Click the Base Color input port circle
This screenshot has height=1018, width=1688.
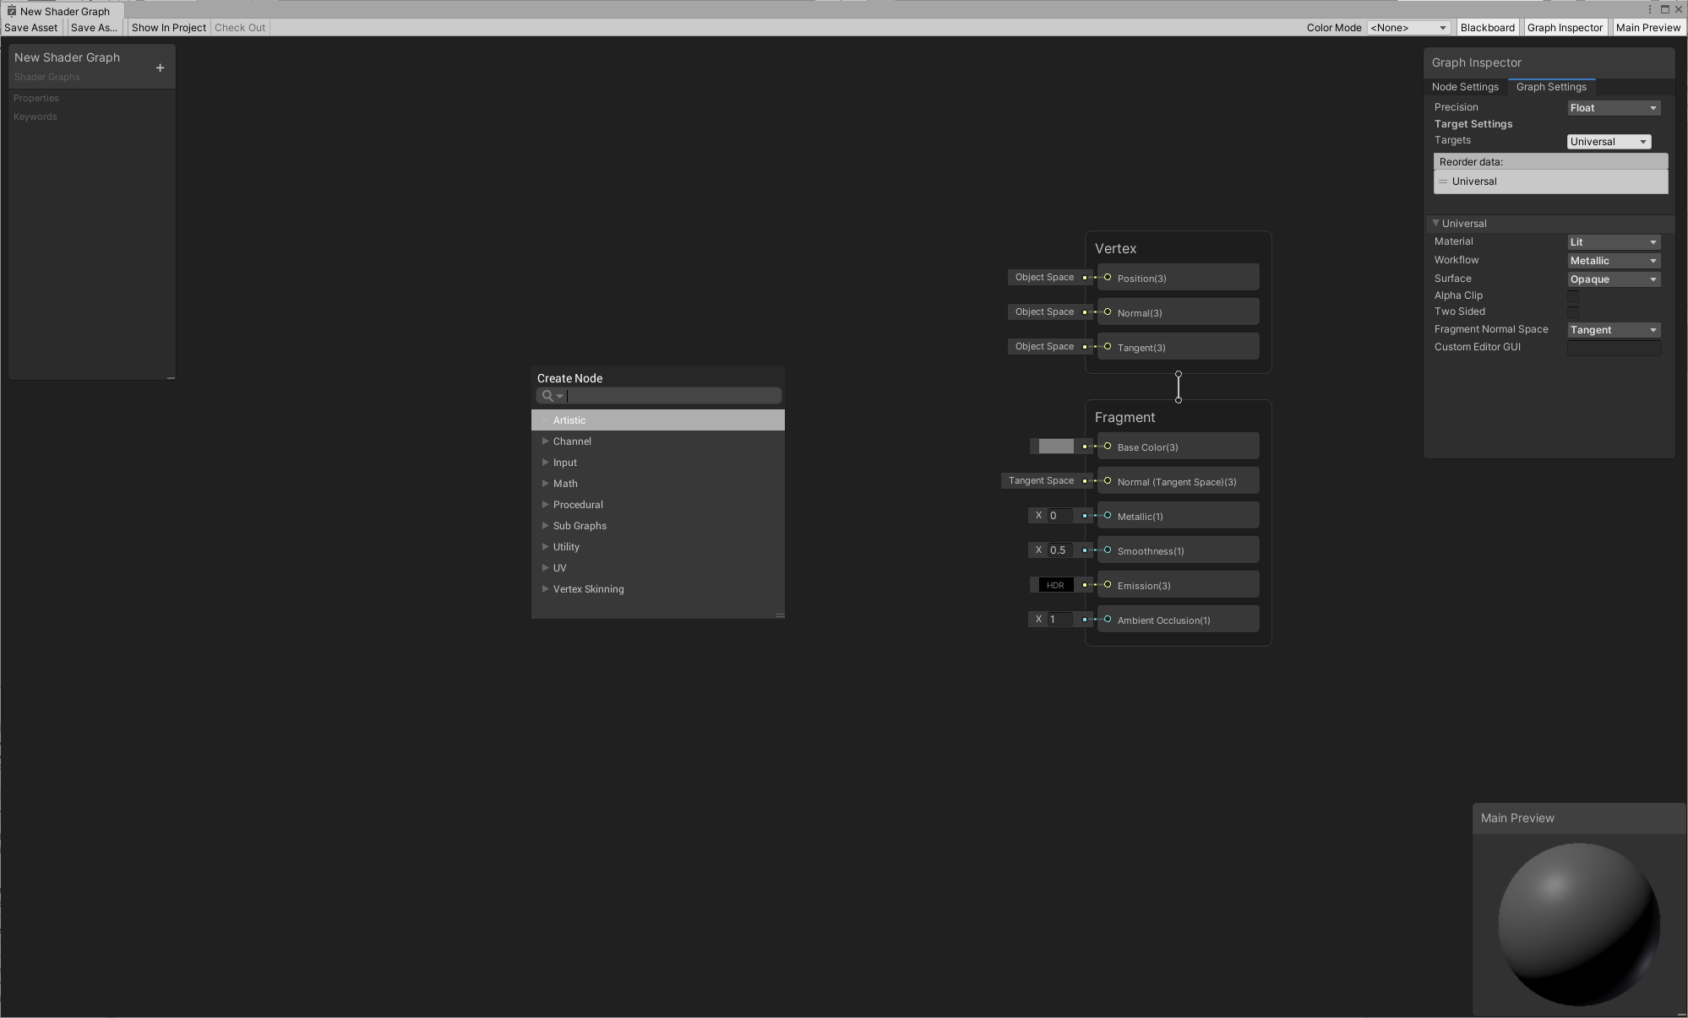coord(1108,447)
